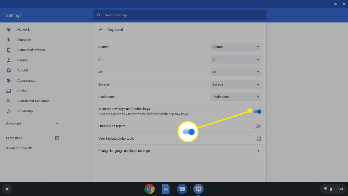This screenshot has height=196, width=348.
Task: Click the launcher circle button on the shelf
Action: [7, 189]
